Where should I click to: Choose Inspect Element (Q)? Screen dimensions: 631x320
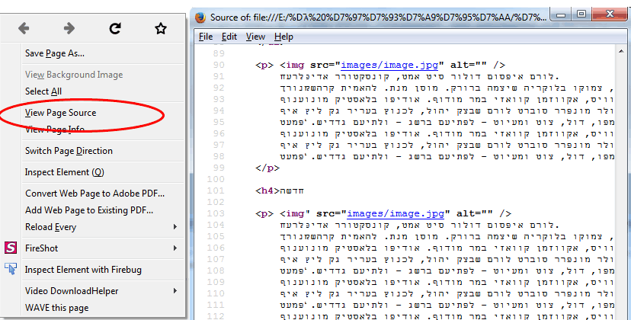pos(64,172)
